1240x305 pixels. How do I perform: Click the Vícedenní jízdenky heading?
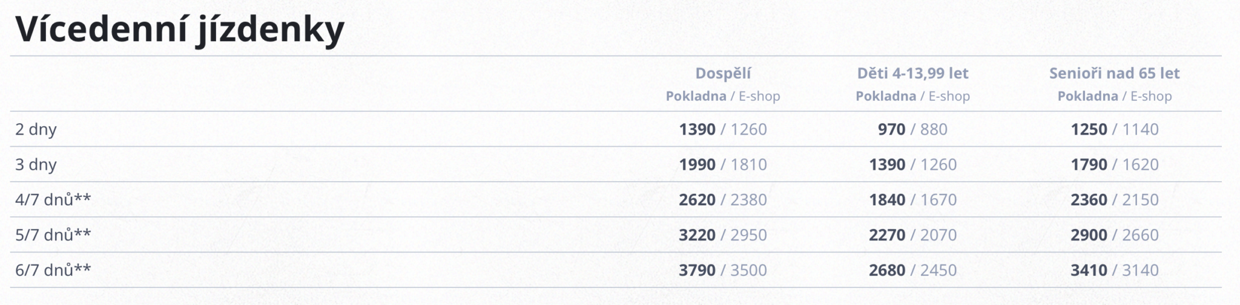point(180,29)
